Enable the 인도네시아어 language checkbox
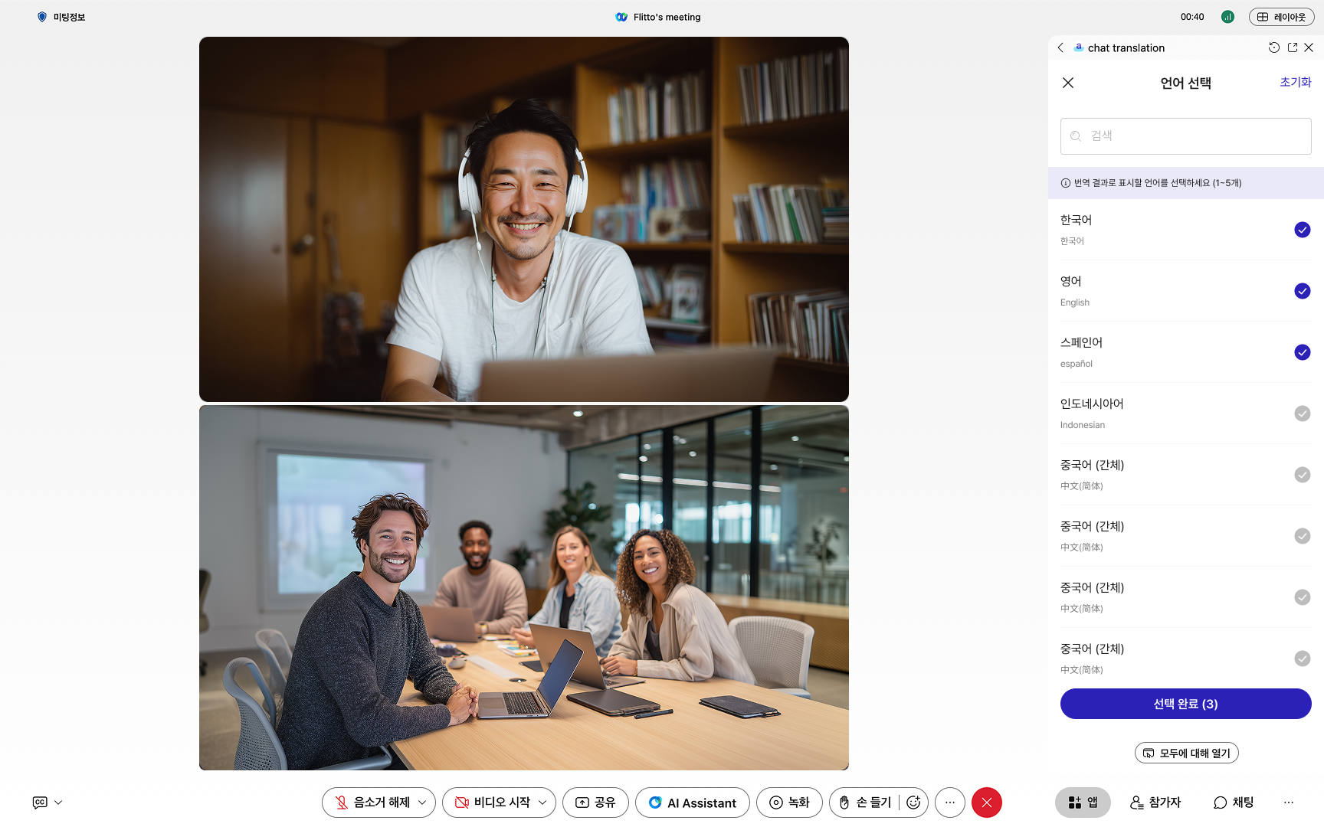 pos(1302,413)
